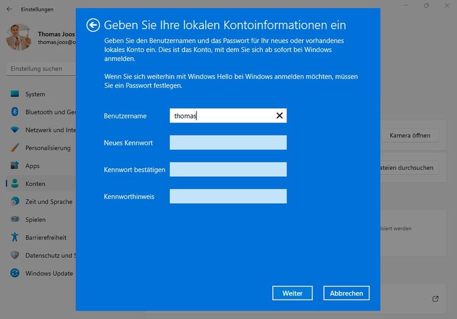Clear the Benutzername field with the X
This screenshot has height=319, width=457.
click(279, 115)
